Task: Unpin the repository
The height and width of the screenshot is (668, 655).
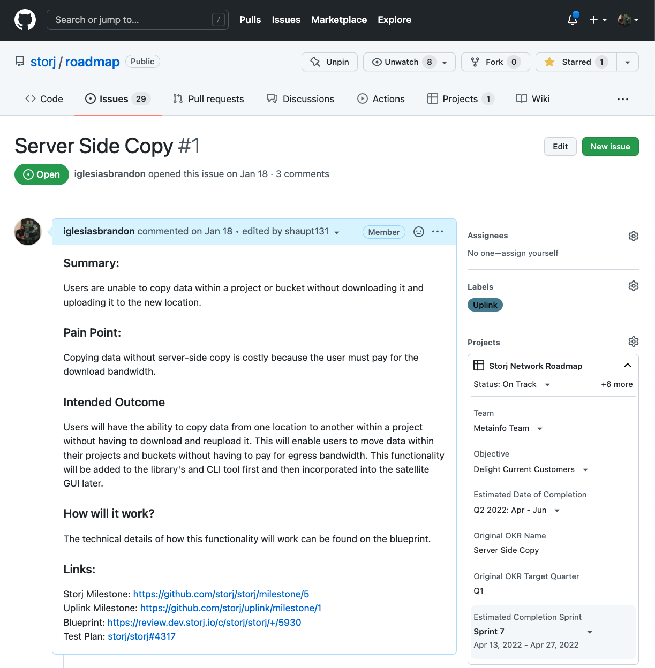Action: pos(329,62)
